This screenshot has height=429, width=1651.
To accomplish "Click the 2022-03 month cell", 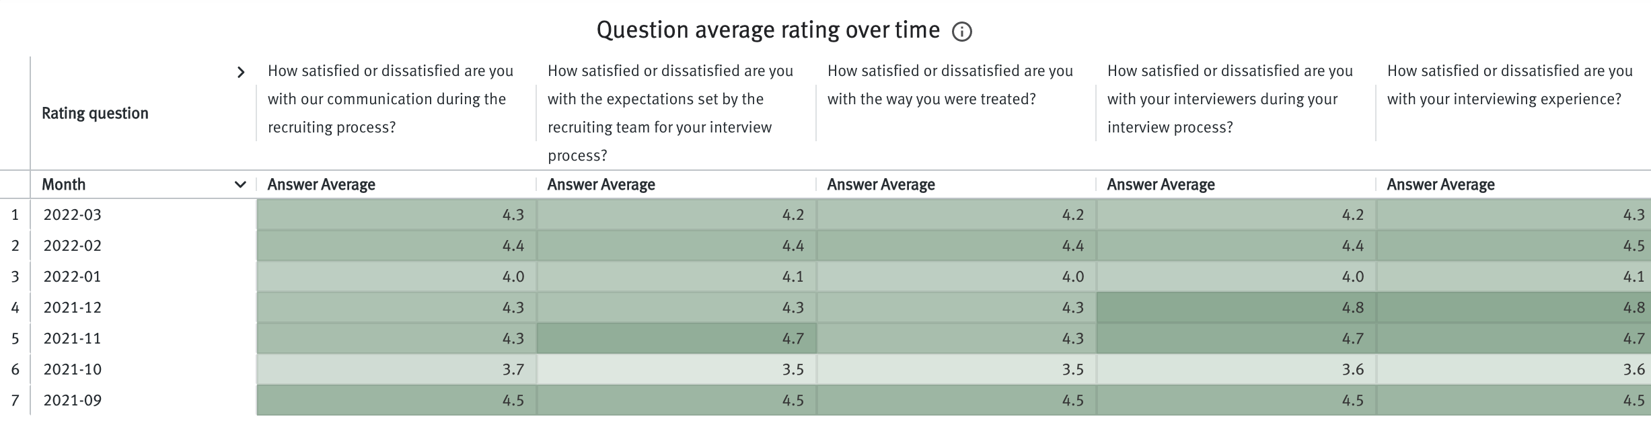I will (x=73, y=214).
